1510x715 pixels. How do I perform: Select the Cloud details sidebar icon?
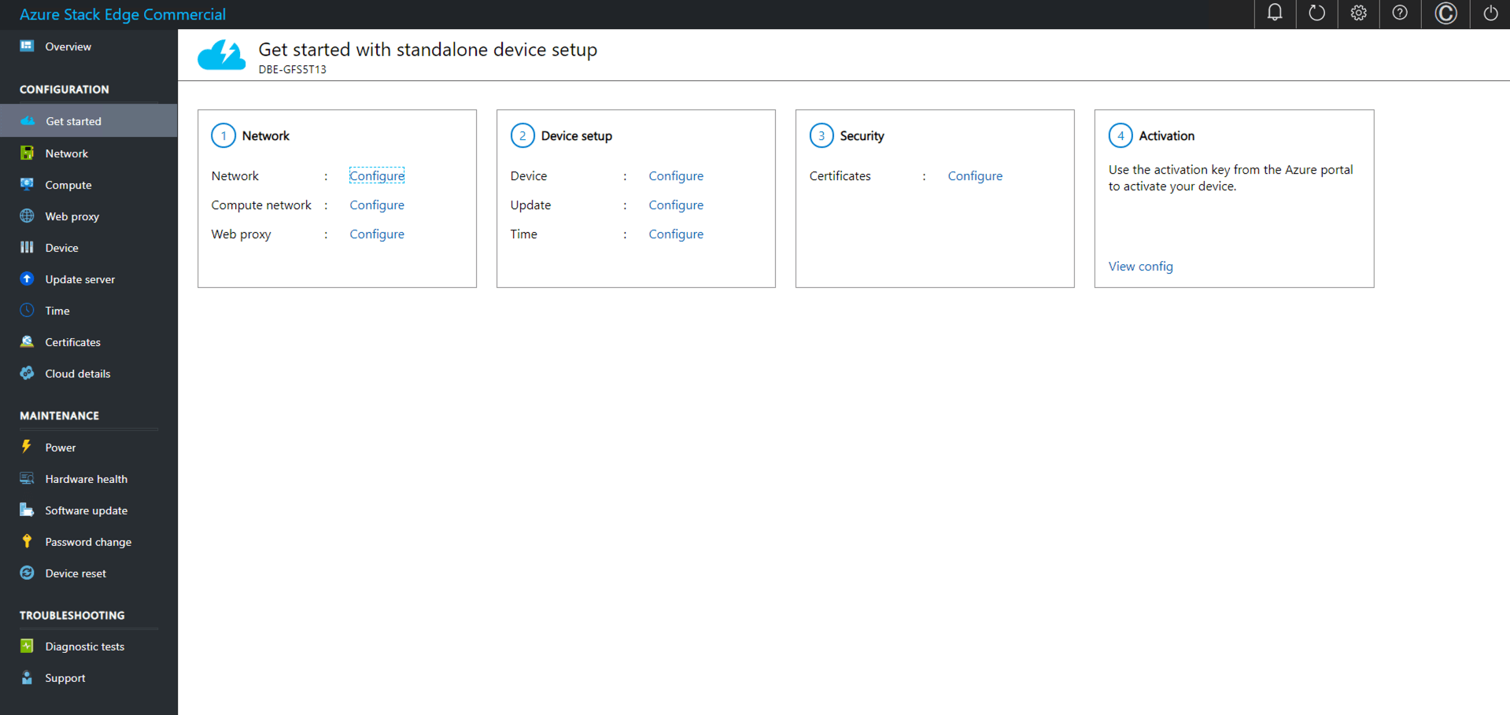(x=27, y=373)
